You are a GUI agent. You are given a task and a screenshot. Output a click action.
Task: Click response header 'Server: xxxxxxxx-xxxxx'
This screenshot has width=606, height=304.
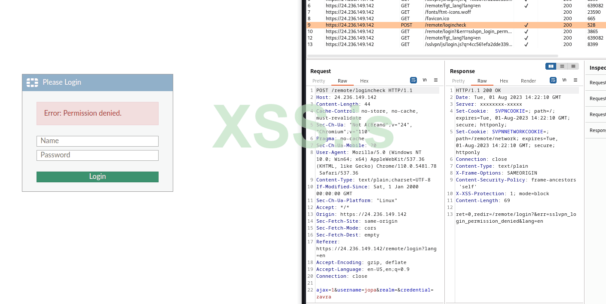[489, 104]
